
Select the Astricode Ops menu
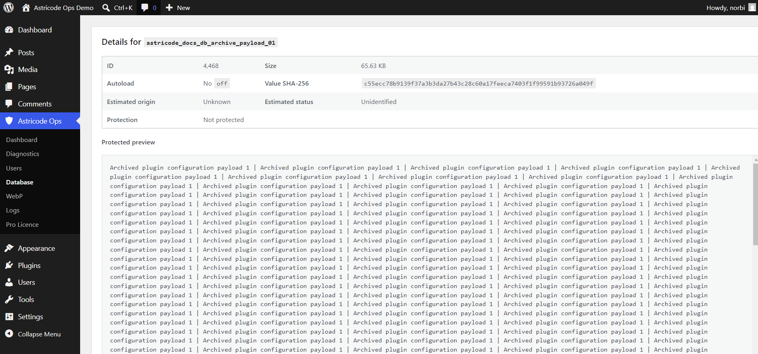pos(40,121)
